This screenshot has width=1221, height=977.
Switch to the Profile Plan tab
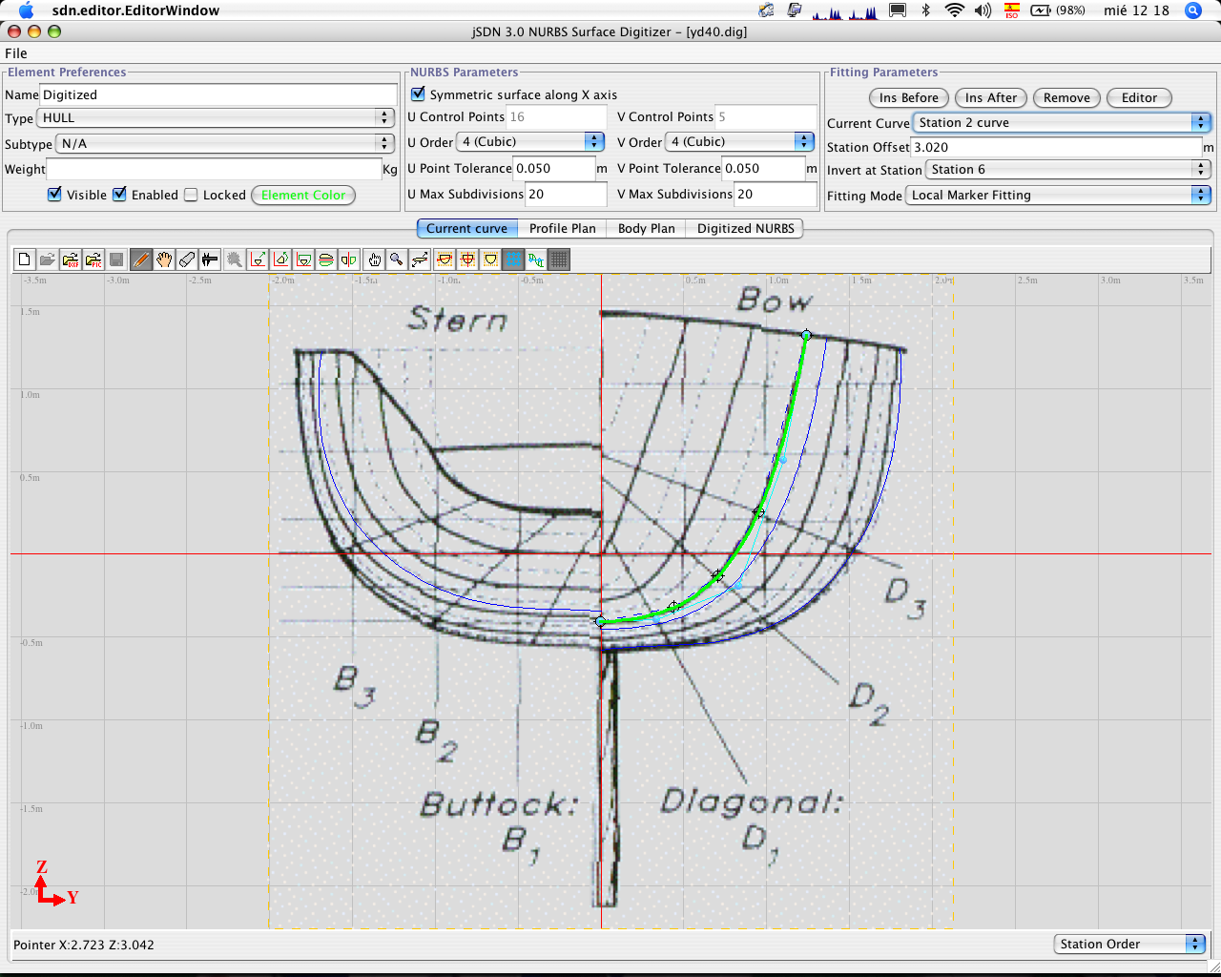point(563,228)
